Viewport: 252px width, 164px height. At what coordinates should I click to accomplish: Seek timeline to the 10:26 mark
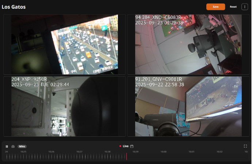tap(51, 156)
